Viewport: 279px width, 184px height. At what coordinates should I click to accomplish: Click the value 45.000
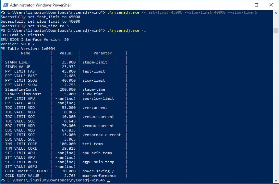69,71
